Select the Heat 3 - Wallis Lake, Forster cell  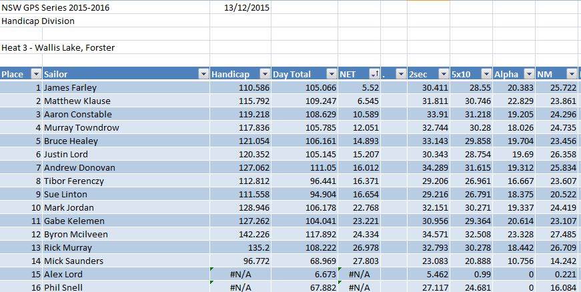click(58, 47)
